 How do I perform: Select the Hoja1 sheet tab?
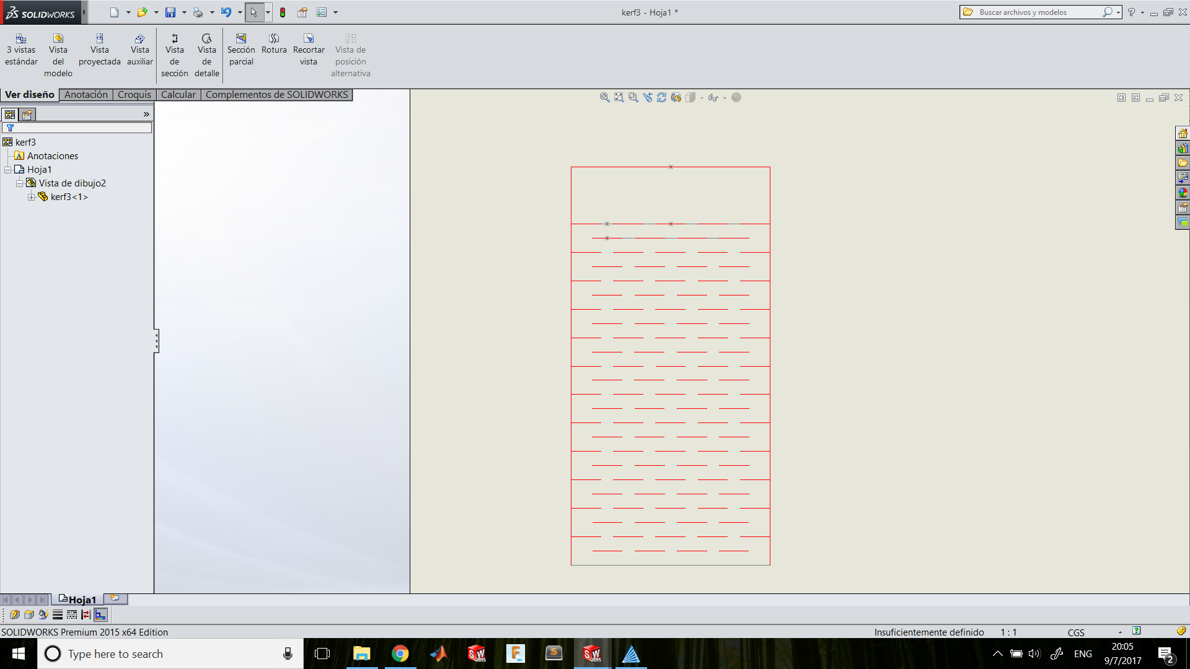[77, 600]
